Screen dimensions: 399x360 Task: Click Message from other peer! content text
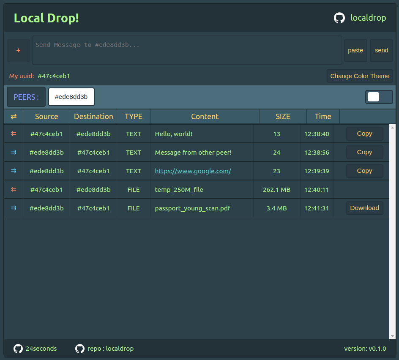tap(193, 153)
